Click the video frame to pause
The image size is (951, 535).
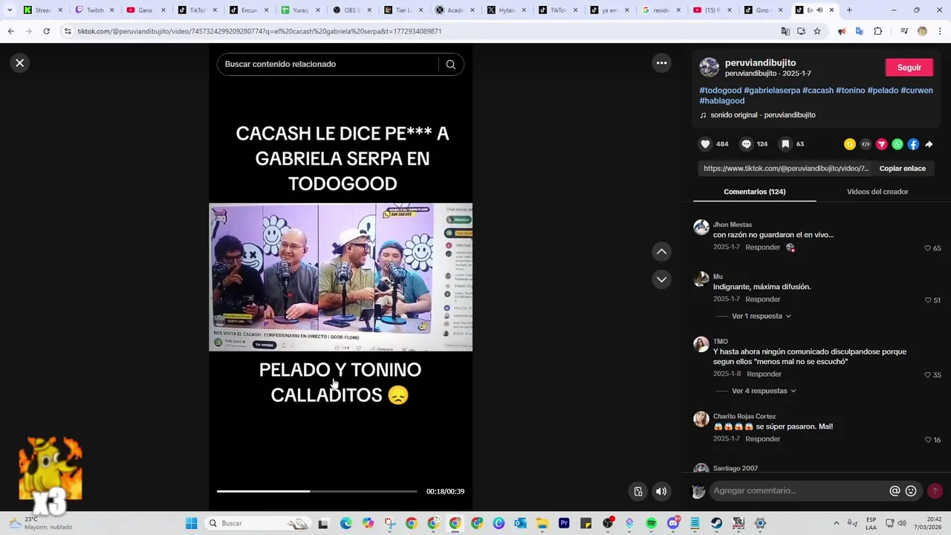click(340, 276)
